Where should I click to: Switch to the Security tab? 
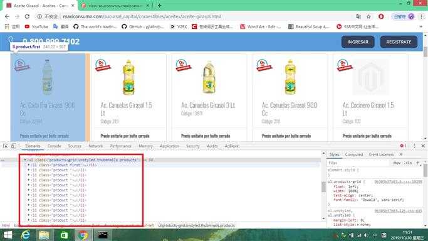193,146
